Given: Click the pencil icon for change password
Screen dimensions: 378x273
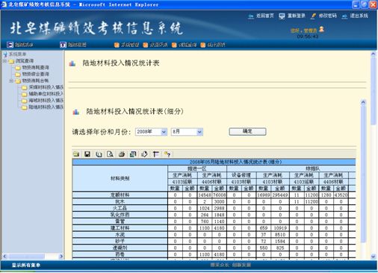Looking at the screenshot, I should pyautogui.click(x=313, y=16).
